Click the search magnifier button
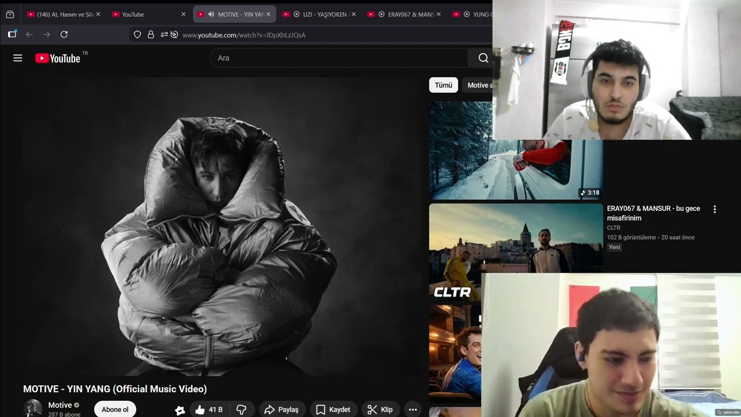 point(483,58)
